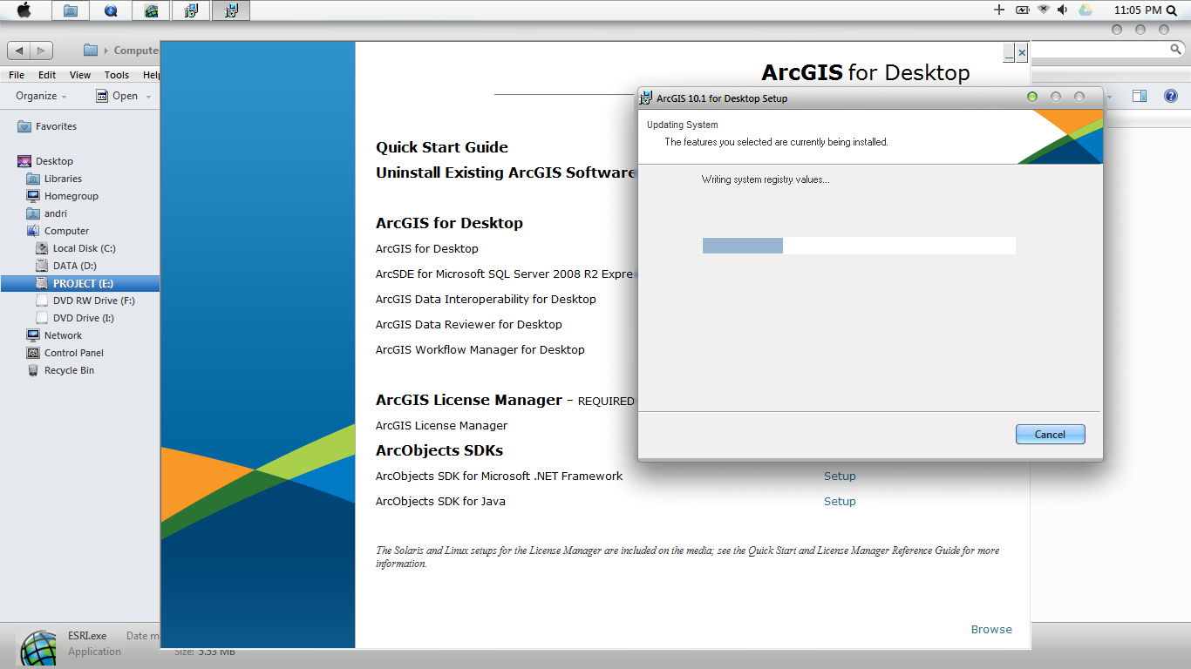Select the PROJECT (E:) drive

[79, 283]
